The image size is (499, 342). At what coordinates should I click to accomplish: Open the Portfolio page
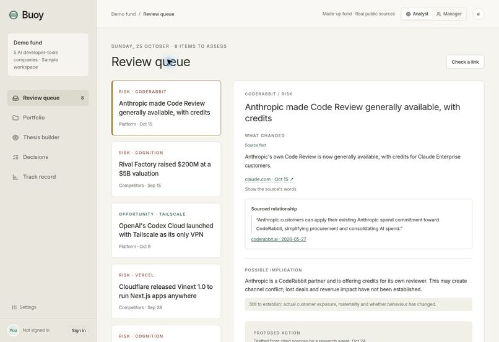48,118
